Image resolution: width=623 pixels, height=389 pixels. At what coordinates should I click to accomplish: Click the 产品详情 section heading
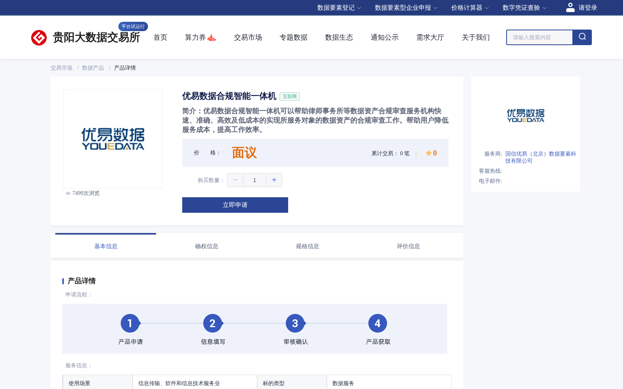click(x=82, y=281)
